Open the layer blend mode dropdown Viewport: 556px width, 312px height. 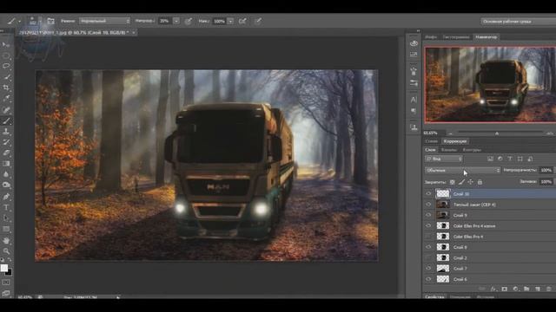pyautogui.click(x=463, y=171)
